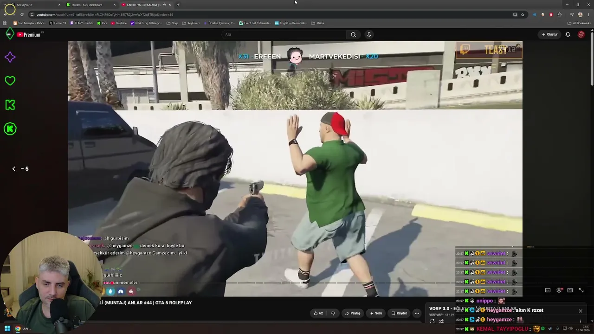Focus the YouTube Ara search field

(284, 34)
